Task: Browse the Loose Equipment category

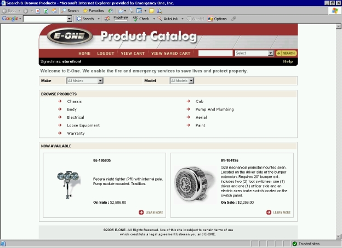Action: 83,125
